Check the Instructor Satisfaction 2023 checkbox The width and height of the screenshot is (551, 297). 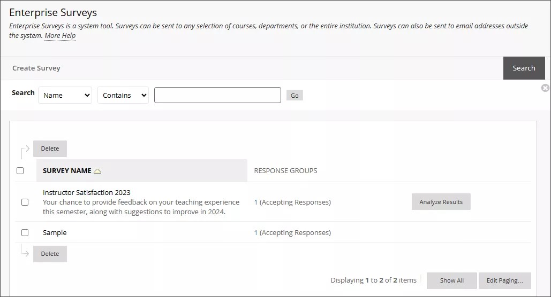pos(25,202)
